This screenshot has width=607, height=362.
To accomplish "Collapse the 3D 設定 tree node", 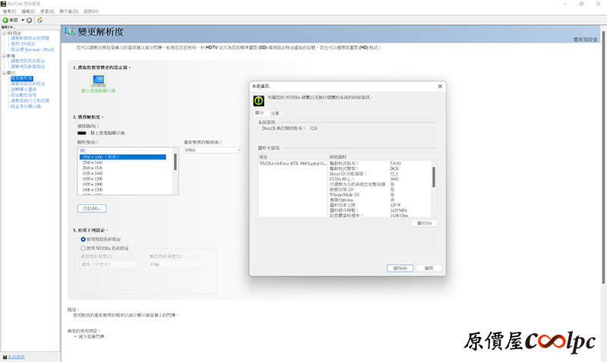I will pyautogui.click(x=5, y=33).
